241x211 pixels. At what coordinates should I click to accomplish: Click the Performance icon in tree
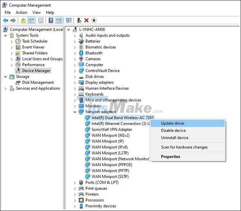pyautogui.click(x=18, y=65)
